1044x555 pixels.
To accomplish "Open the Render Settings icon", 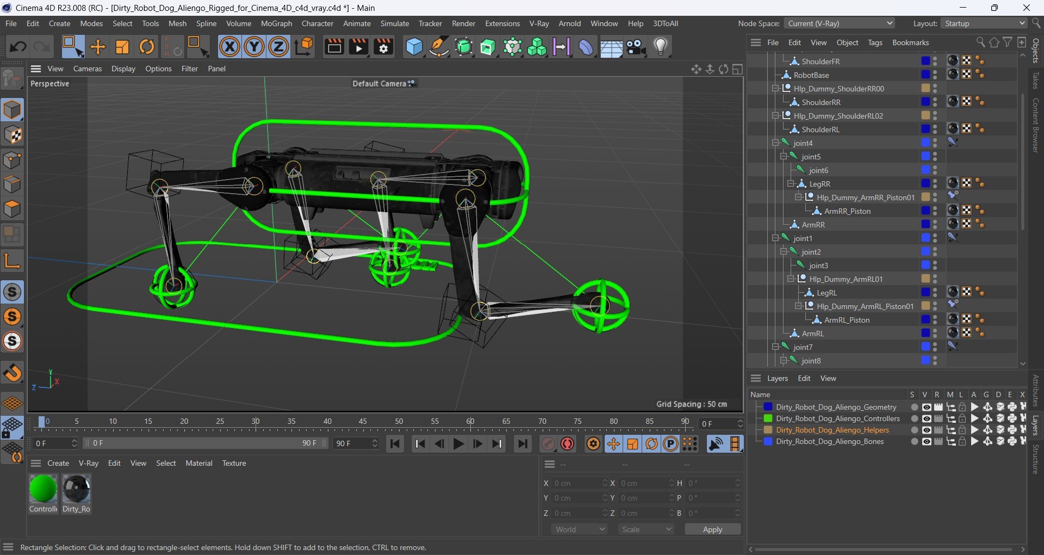I will click(x=383, y=47).
